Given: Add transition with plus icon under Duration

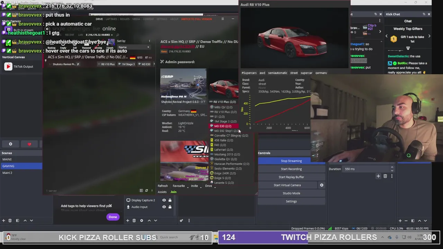Looking at the screenshot, I should (x=378, y=176).
